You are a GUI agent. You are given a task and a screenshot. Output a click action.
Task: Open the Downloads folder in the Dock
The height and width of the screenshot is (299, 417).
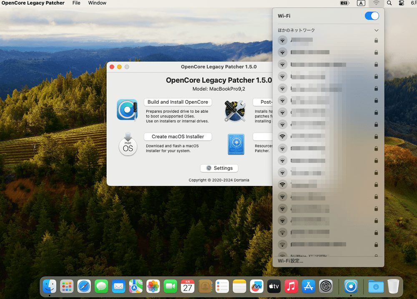pos(376,286)
